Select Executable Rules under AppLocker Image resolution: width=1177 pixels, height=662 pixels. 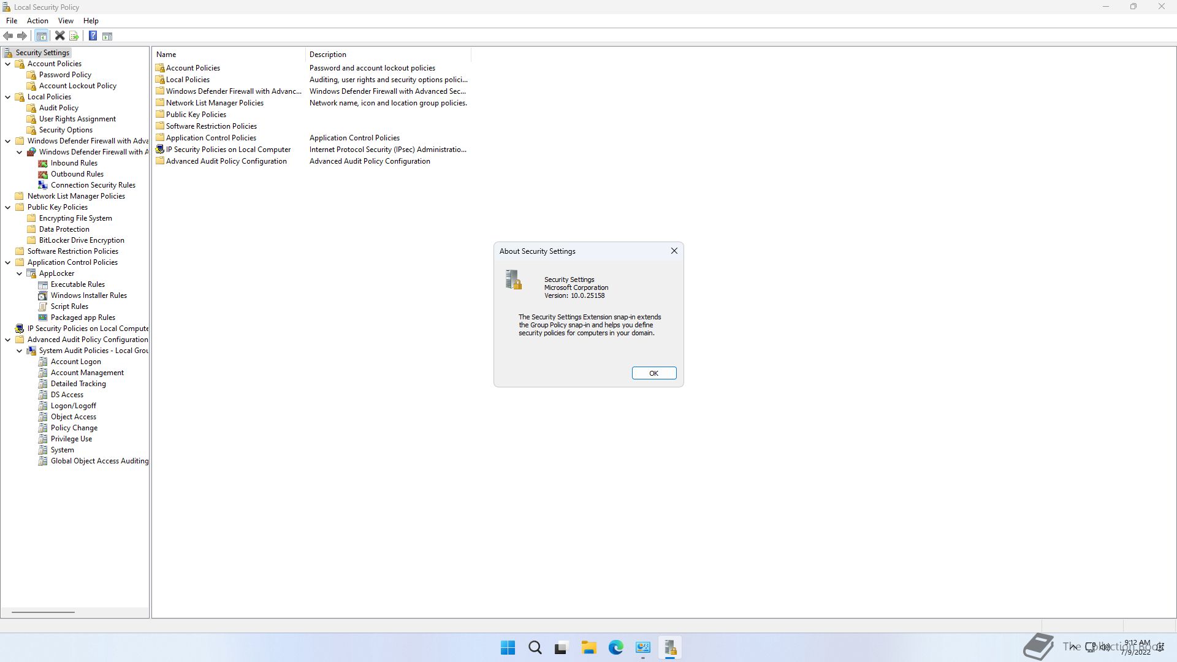[77, 284]
